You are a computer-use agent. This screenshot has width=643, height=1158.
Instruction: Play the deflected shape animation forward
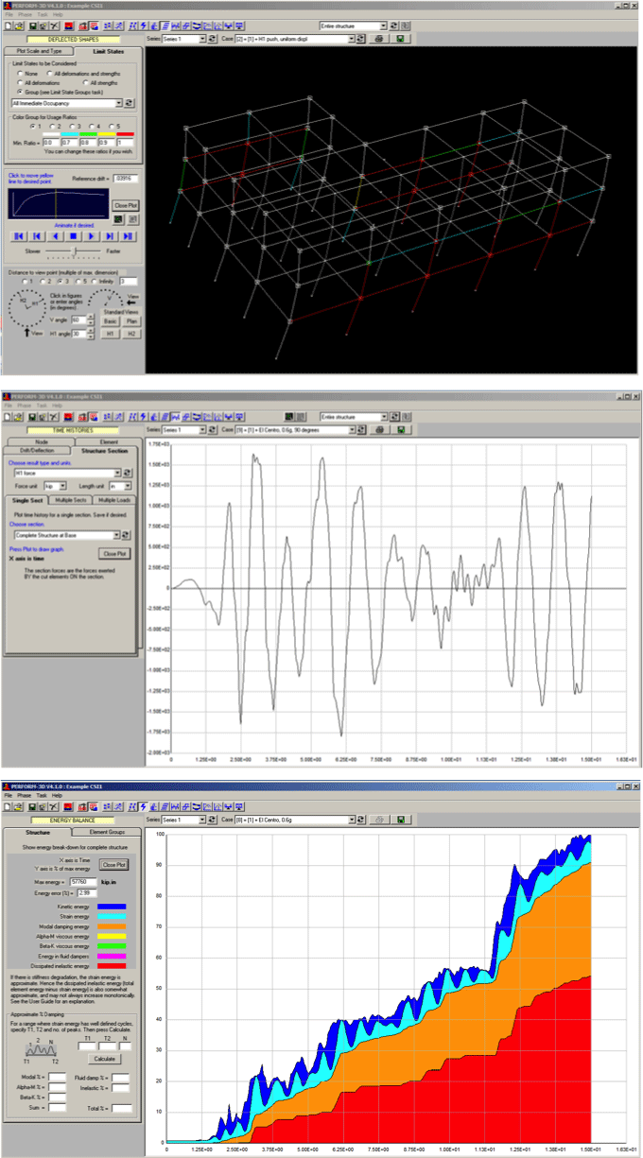92,236
